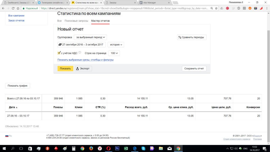Go back with the browser back arrow
Image resolution: width=270 pixels, height=152 pixels.
click(3, 8)
